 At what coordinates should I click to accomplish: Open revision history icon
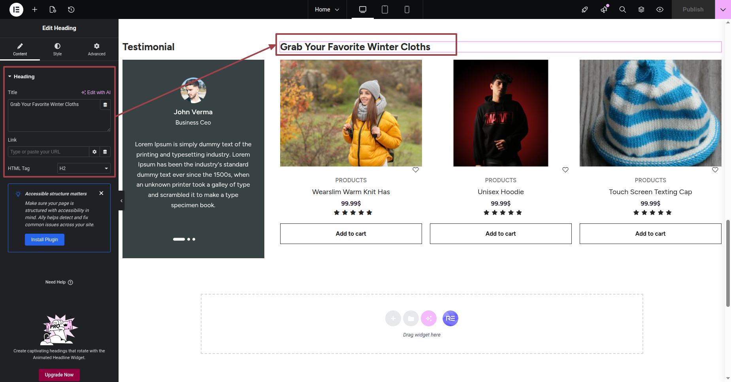(71, 9)
